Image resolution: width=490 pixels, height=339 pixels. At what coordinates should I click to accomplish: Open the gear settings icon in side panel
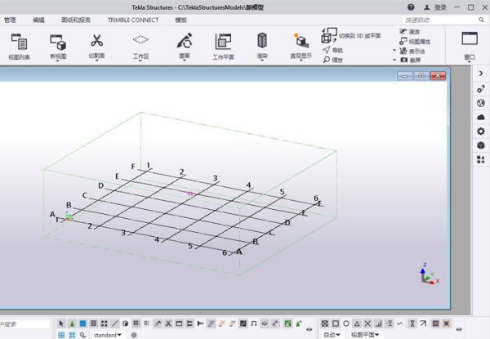click(x=481, y=131)
